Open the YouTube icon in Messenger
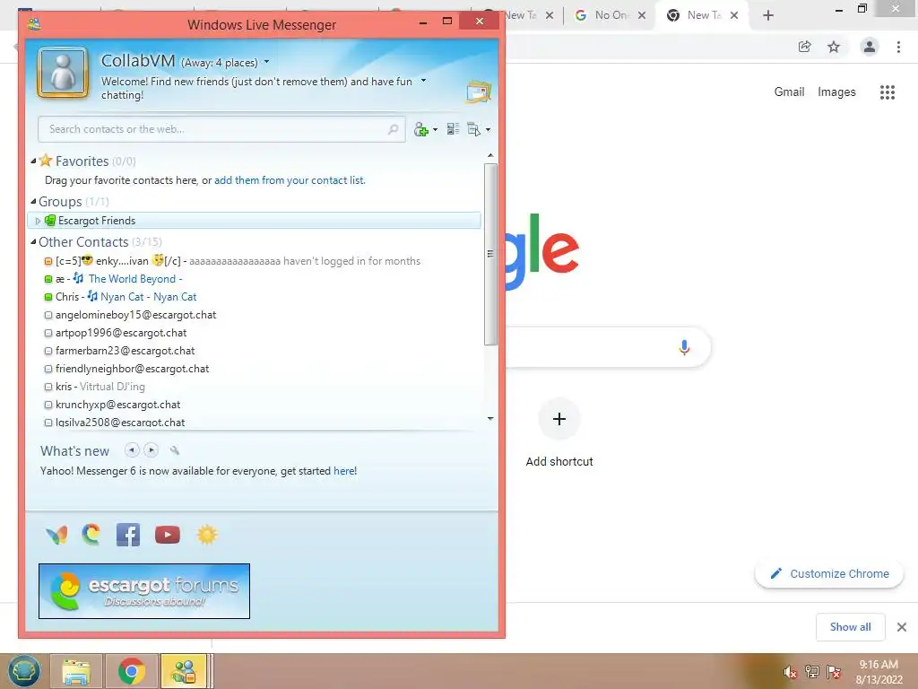Viewport: 918px width, 689px height. pos(168,535)
